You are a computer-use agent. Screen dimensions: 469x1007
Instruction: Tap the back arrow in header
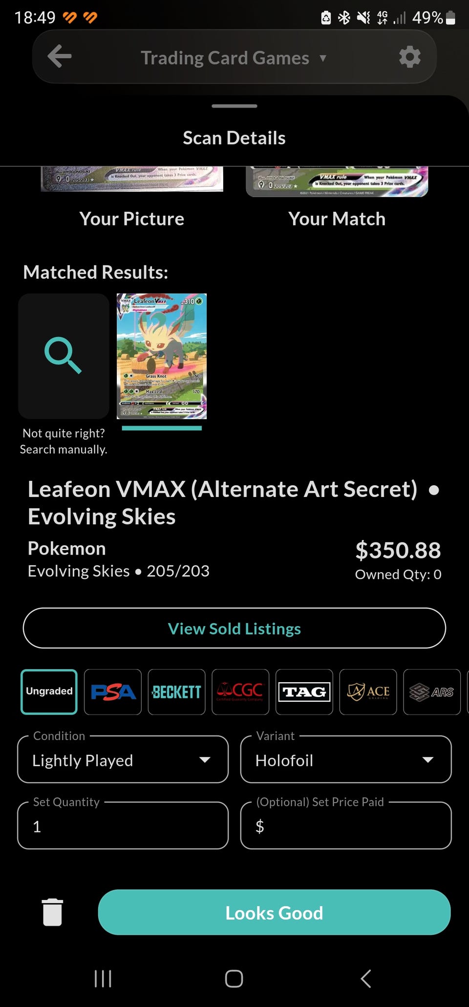60,56
